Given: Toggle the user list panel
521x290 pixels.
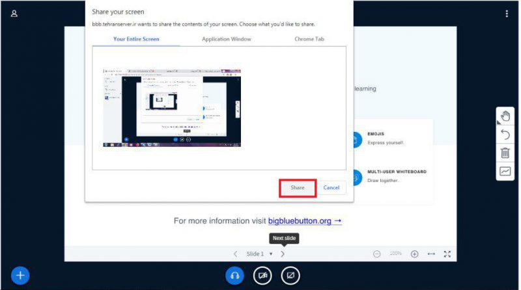Looking at the screenshot, I should 14,14.
